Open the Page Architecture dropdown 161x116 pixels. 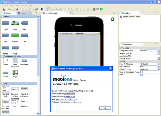click(159, 64)
